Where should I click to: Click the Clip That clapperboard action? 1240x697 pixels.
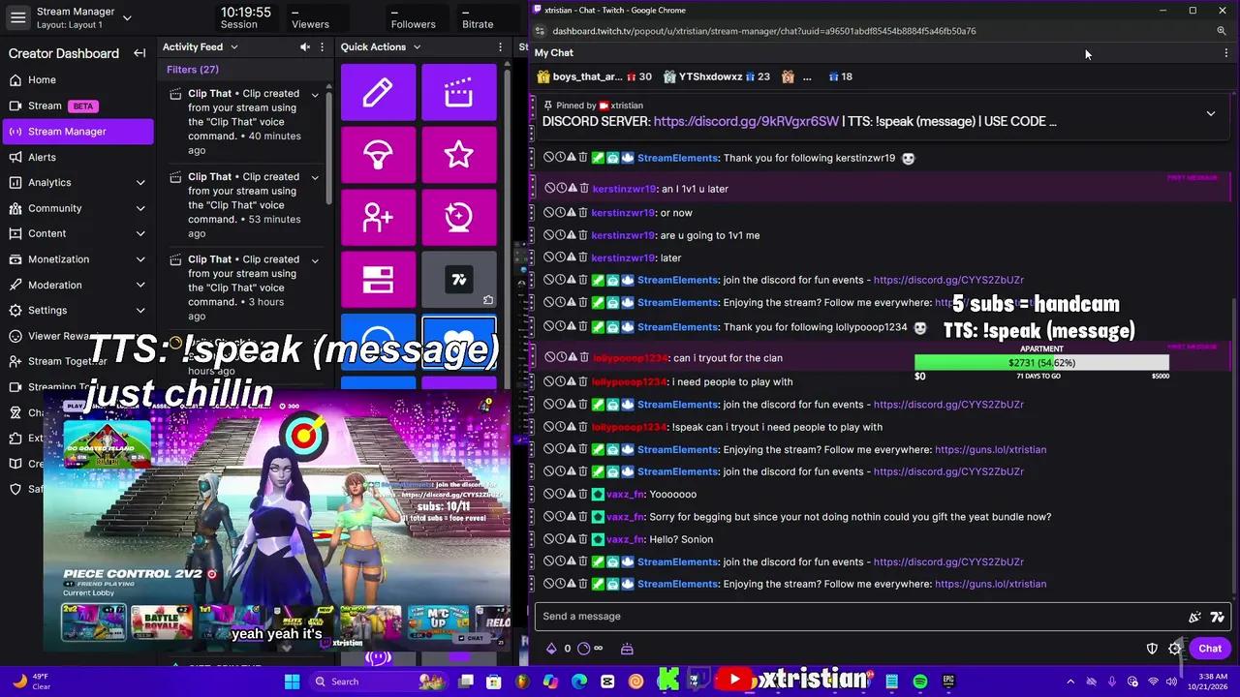pos(459,93)
